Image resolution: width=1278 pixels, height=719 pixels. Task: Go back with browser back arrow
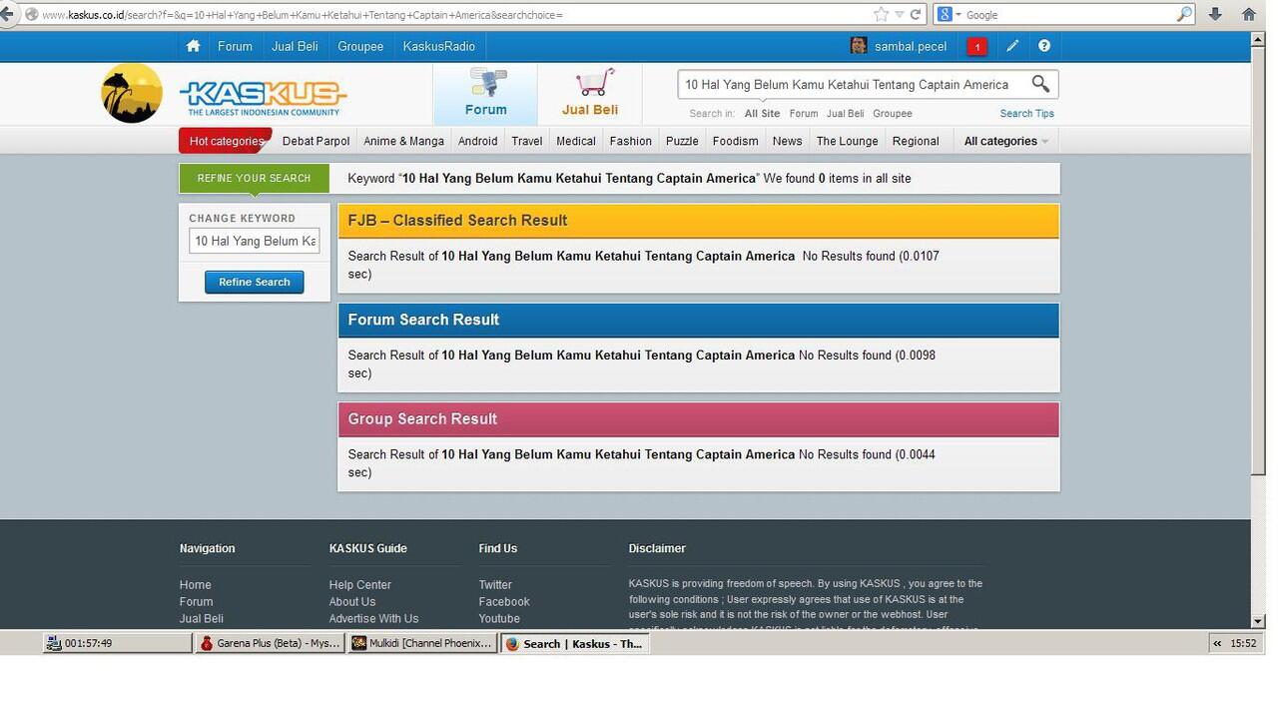pyautogui.click(x=7, y=14)
